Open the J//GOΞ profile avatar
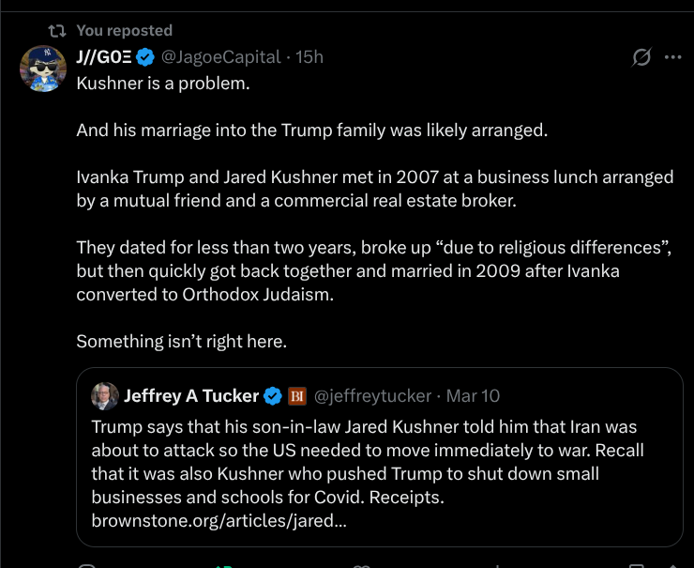 click(x=40, y=65)
